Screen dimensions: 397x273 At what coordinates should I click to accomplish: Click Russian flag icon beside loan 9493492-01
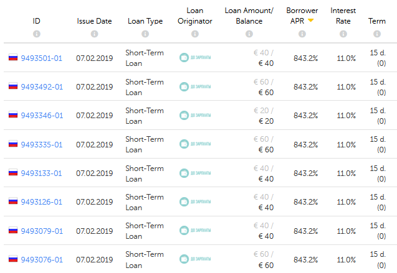tap(12, 86)
